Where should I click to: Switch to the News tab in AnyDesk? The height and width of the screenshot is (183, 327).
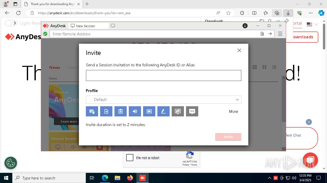55,67
